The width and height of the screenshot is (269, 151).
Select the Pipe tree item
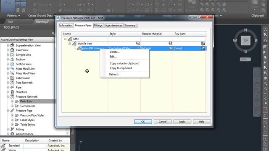pyautogui.click(x=18, y=87)
